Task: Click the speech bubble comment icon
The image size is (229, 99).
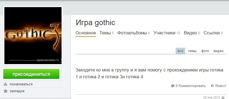Action: click(173, 86)
